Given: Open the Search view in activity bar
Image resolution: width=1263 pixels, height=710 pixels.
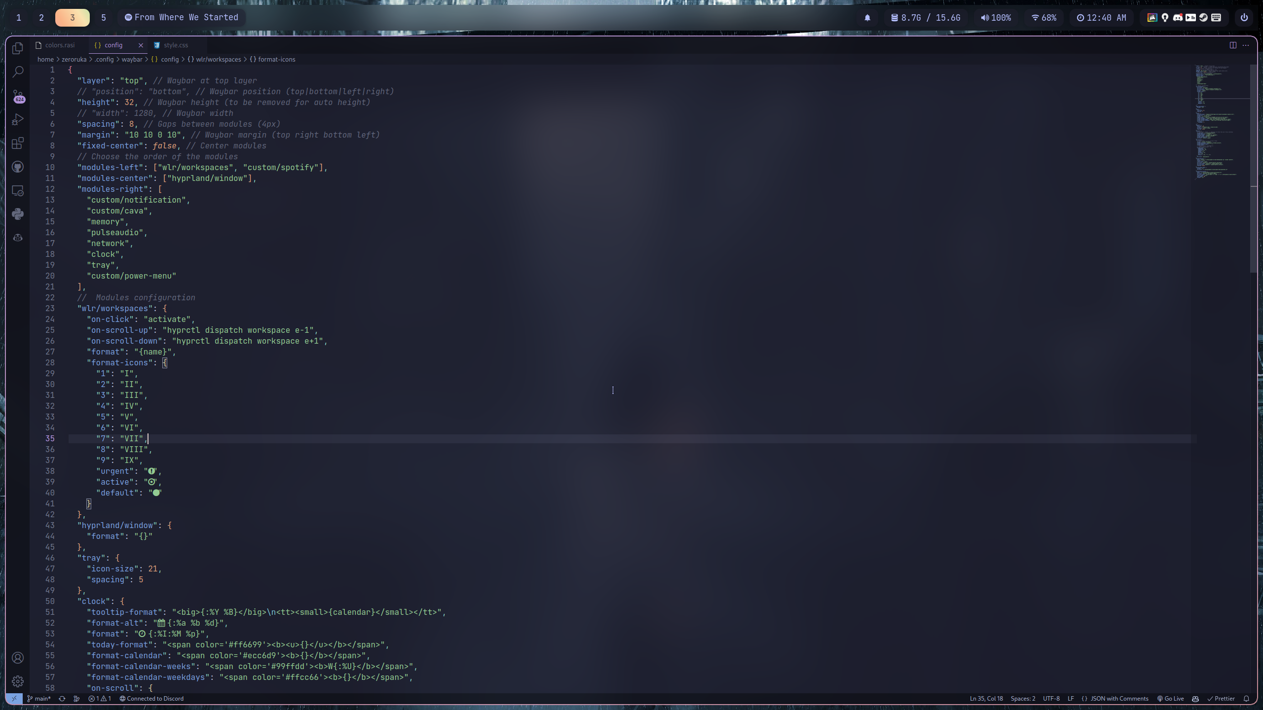Looking at the screenshot, I should [18, 72].
